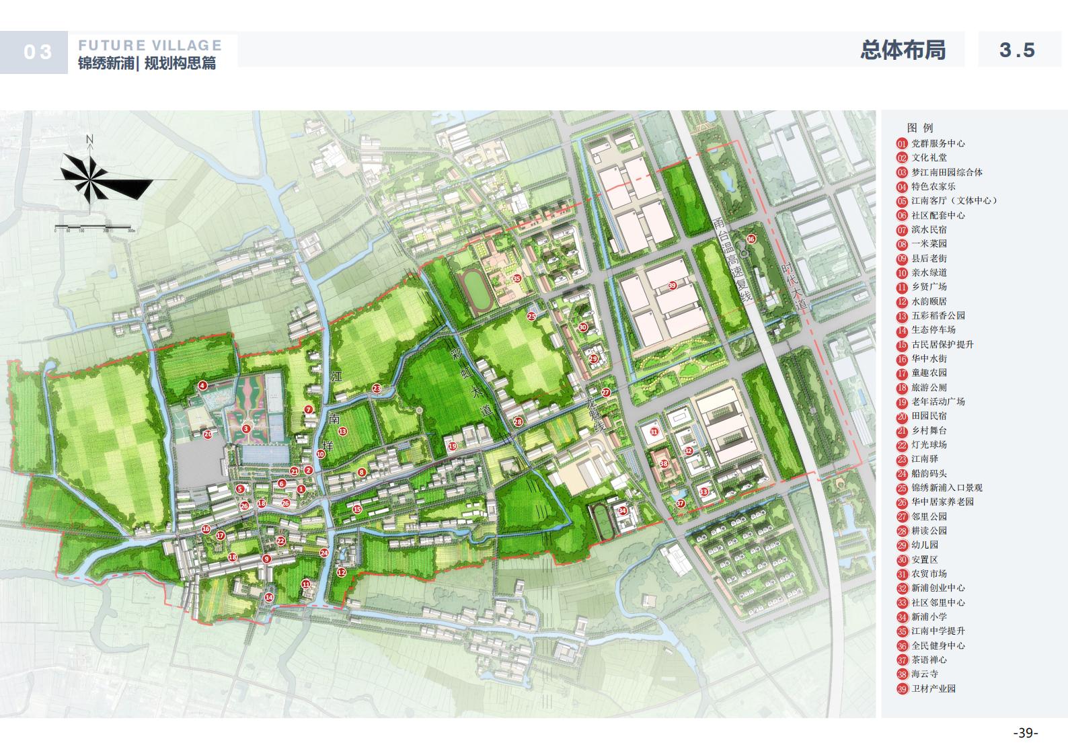Click map marker 13 in the field
The width and height of the screenshot is (1068, 755).
click(342, 431)
